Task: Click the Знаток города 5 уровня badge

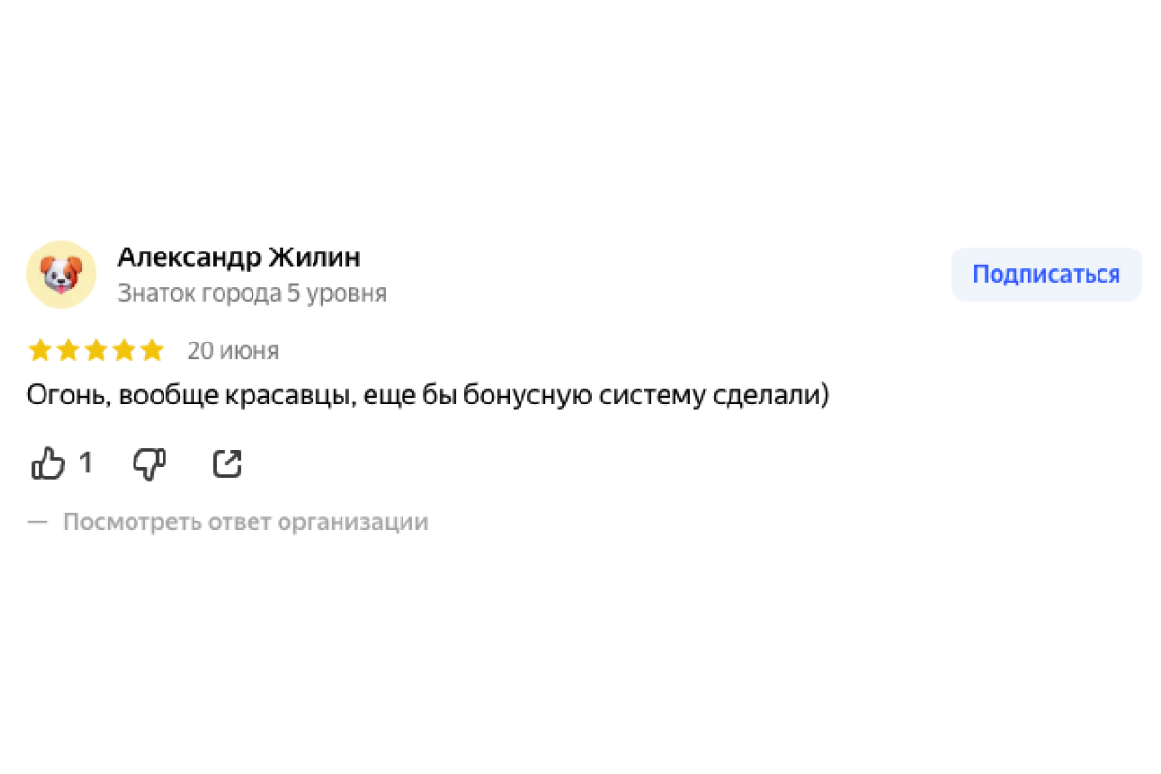Action: pos(252,293)
